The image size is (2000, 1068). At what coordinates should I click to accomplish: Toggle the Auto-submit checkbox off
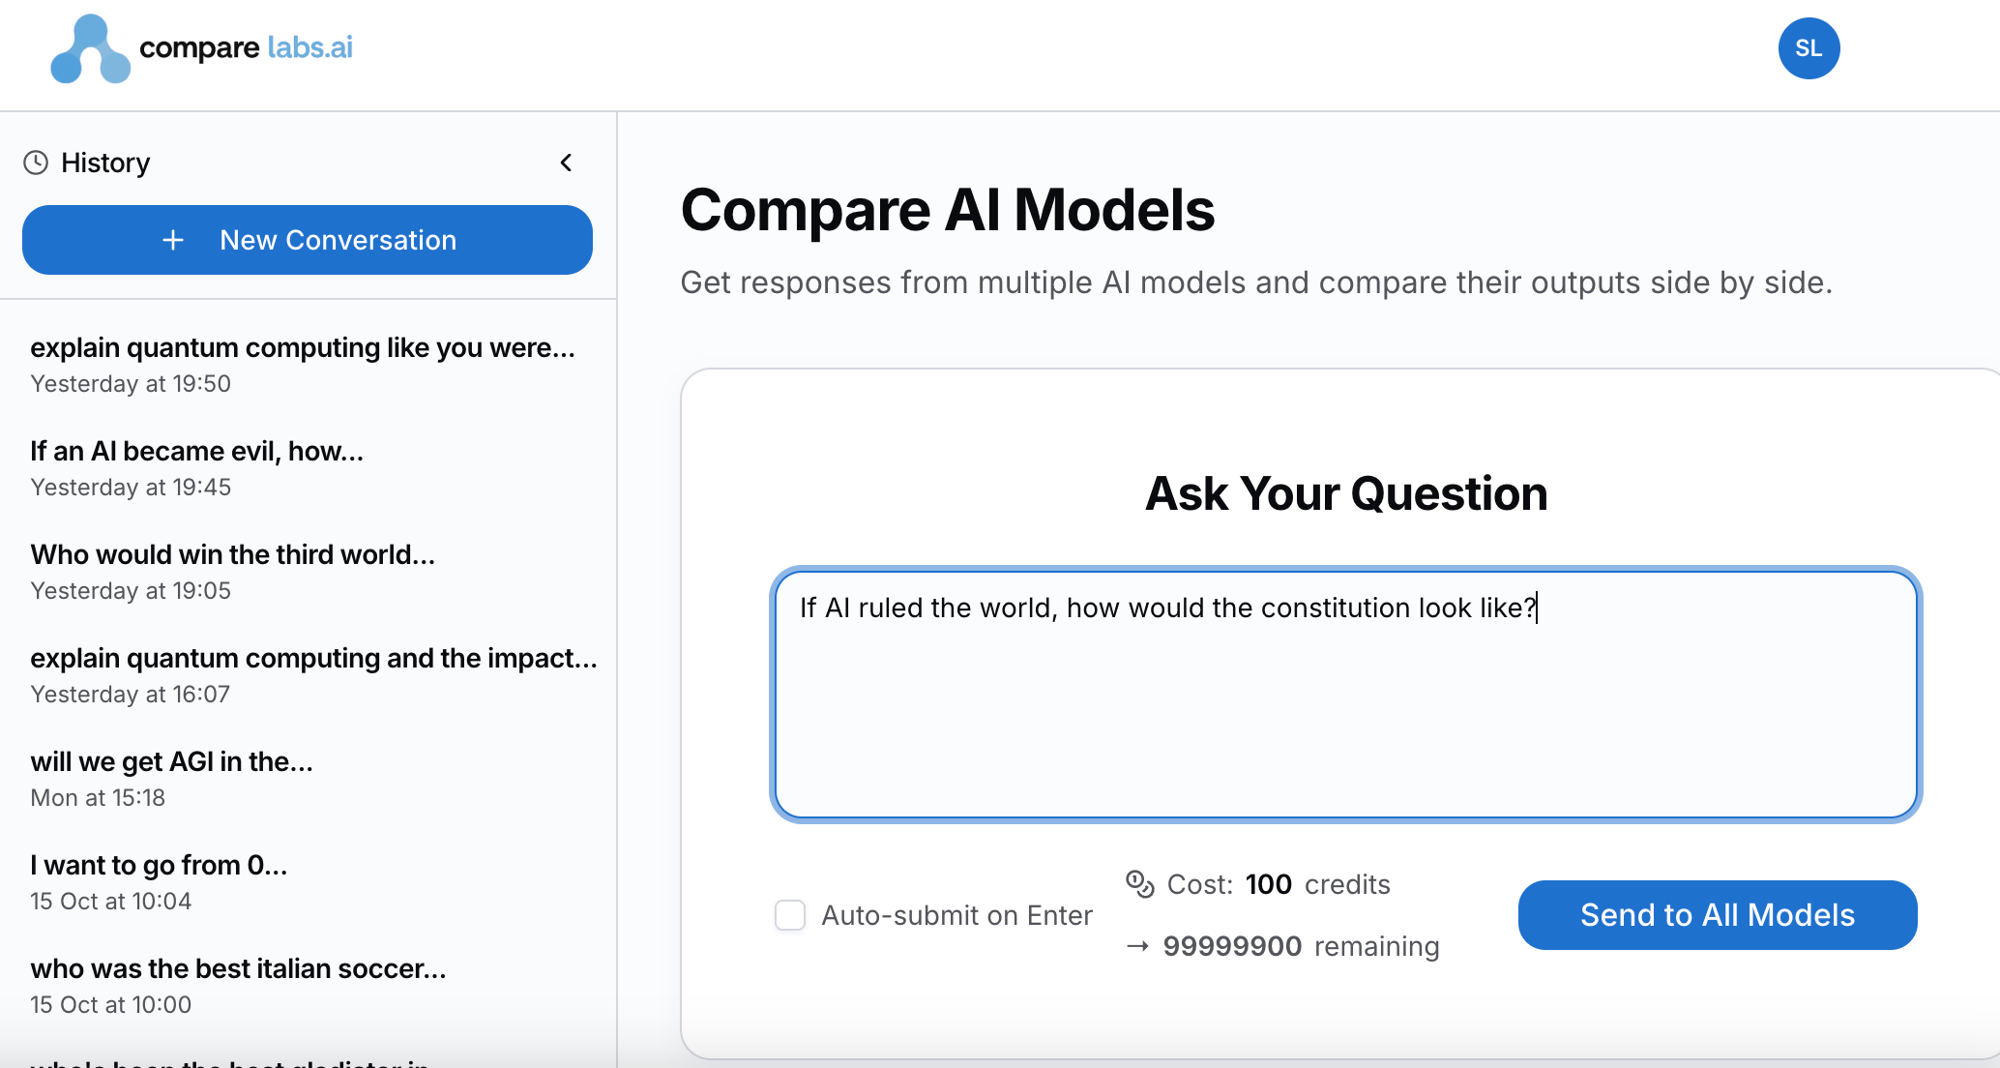[790, 915]
